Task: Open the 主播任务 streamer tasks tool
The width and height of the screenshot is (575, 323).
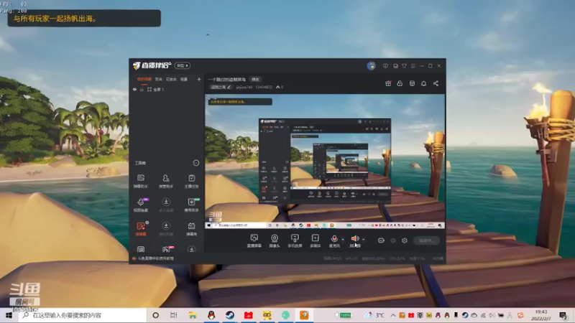Action: coord(191,181)
